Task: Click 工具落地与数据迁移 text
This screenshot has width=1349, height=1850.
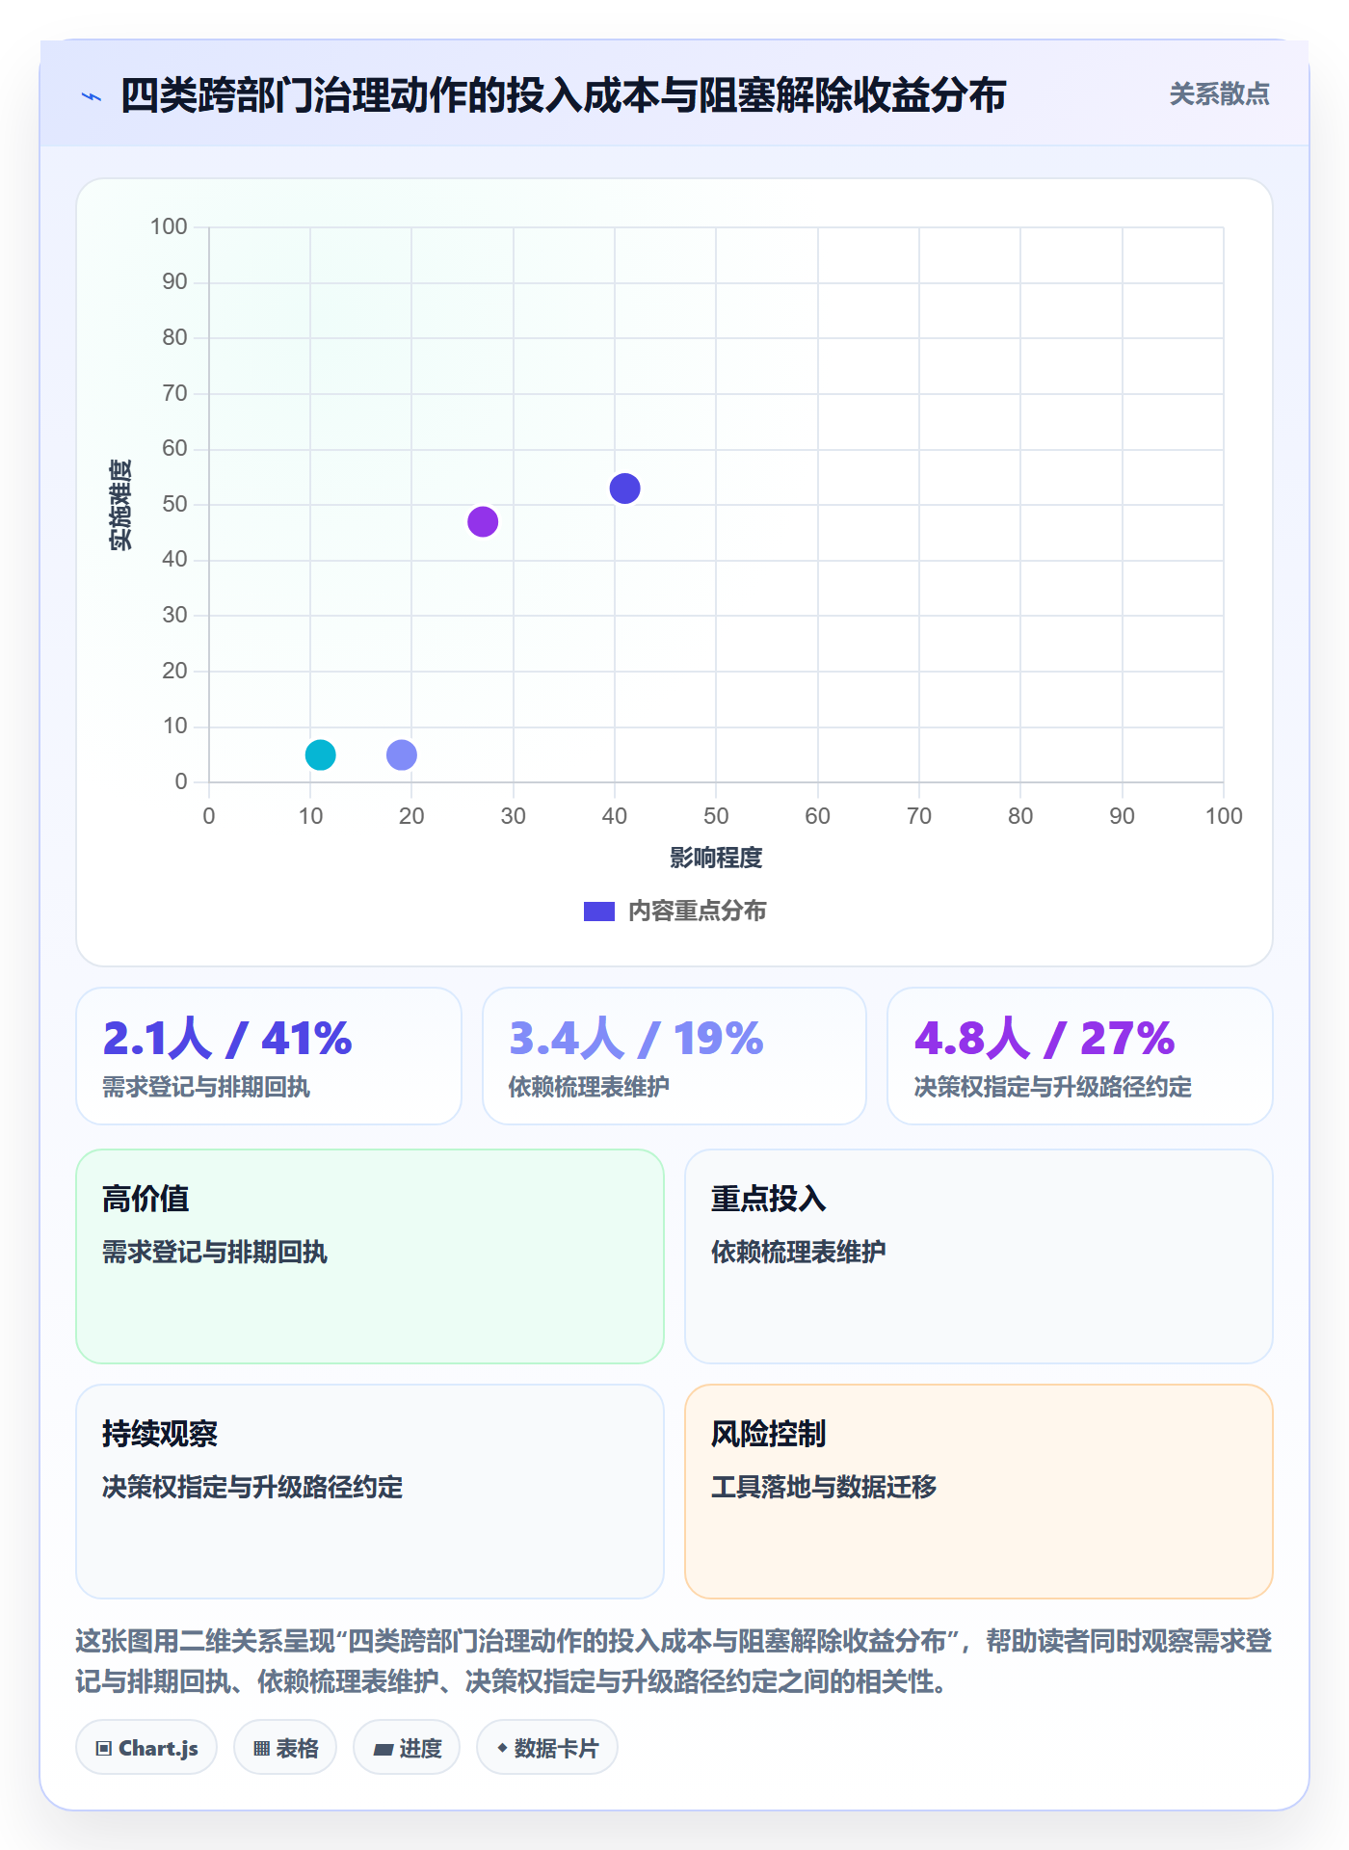Action: coord(824,1487)
